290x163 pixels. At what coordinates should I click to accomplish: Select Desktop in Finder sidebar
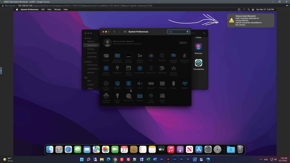pos(90,49)
